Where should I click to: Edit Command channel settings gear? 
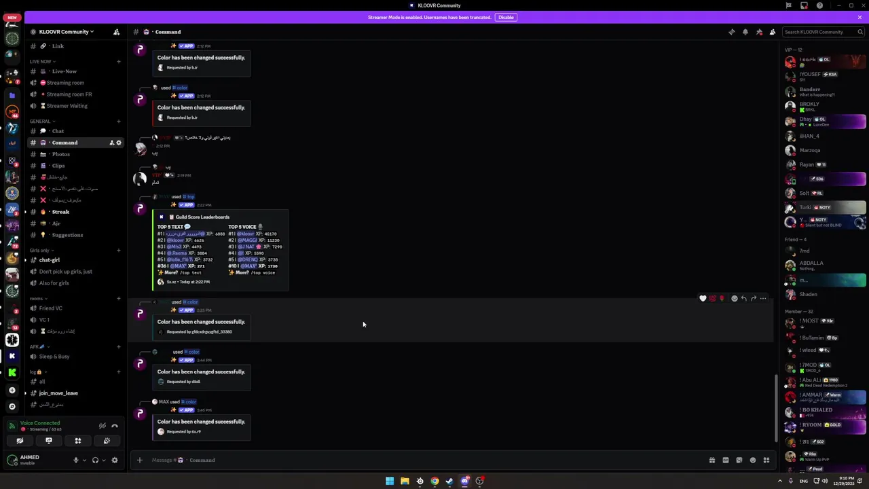(x=119, y=143)
